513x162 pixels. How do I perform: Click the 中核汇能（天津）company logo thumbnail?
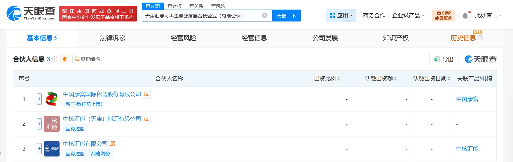(52, 124)
